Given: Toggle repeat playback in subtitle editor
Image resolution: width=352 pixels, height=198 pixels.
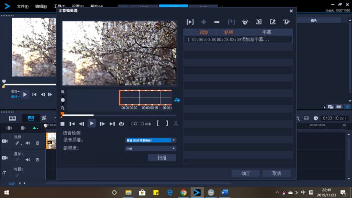Looking at the screenshot, I should (122, 124).
